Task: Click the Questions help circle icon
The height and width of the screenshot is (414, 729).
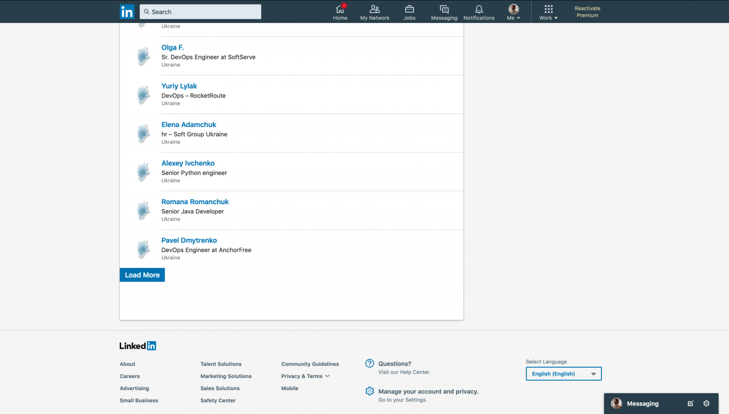Action: (x=370, y=364)
